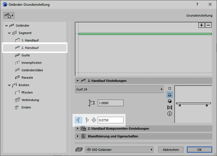The image size is (217, 156).
Task: Click the Gurte rail icon
Action: point(17,55)
